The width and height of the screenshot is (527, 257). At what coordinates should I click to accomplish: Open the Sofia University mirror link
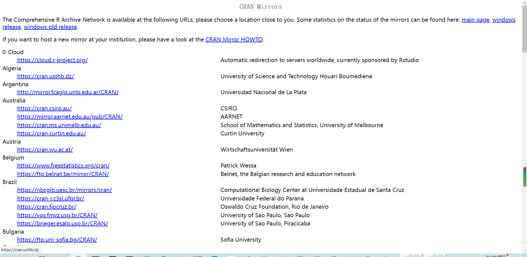[x=57, y=240]
